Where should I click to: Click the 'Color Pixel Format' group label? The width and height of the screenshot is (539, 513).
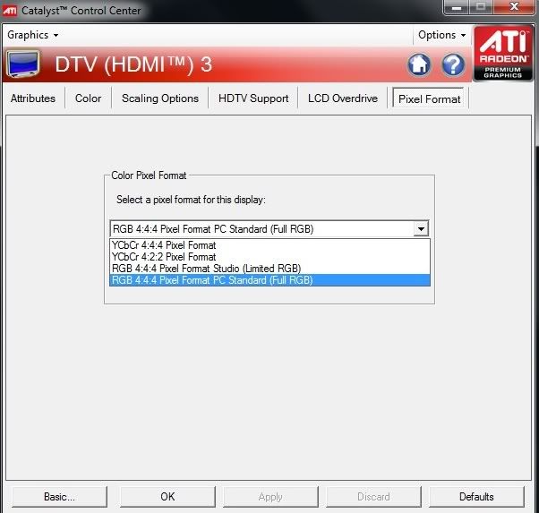pyautogui.click(x=149, y=175)
